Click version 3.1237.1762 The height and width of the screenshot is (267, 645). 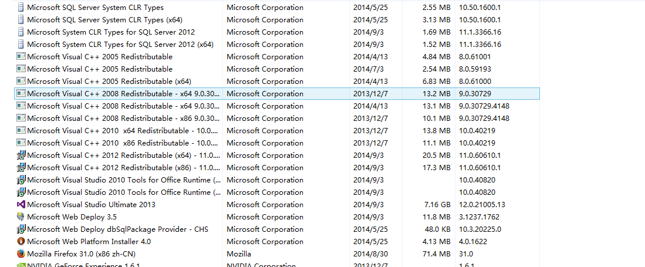pos(479,217)
